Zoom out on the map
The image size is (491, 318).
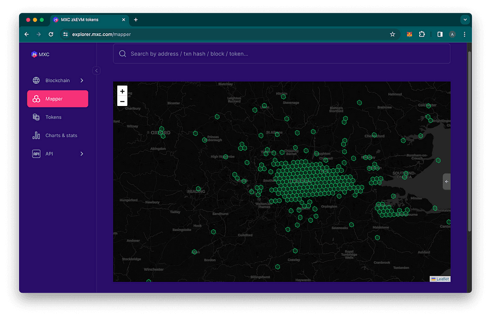click(x=122, y=101)
